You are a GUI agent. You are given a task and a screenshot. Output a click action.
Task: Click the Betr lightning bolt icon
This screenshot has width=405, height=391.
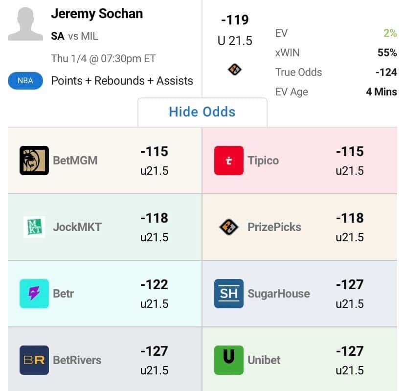[x=34, y=293]
